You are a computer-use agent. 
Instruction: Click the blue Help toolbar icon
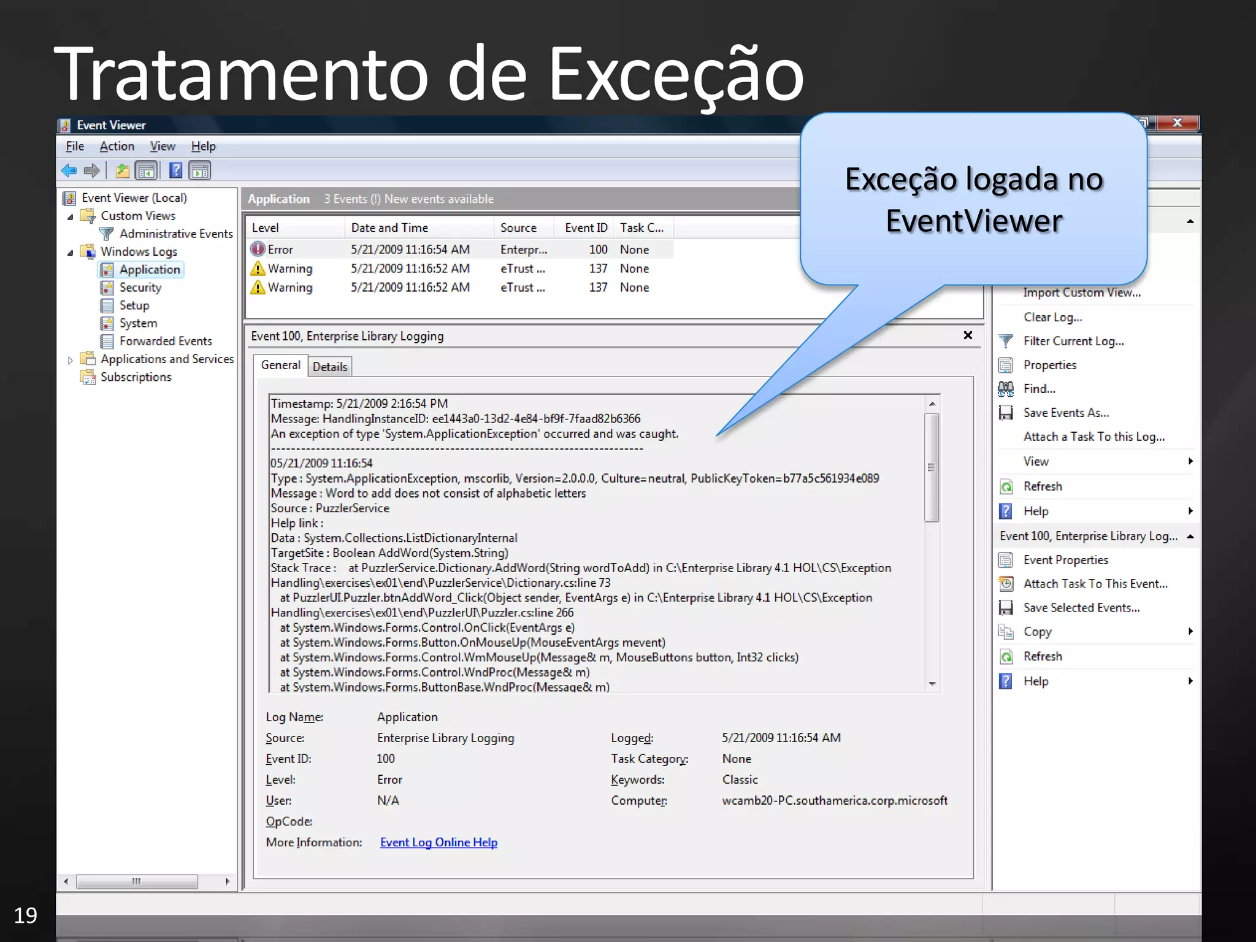tap(176, 170)
